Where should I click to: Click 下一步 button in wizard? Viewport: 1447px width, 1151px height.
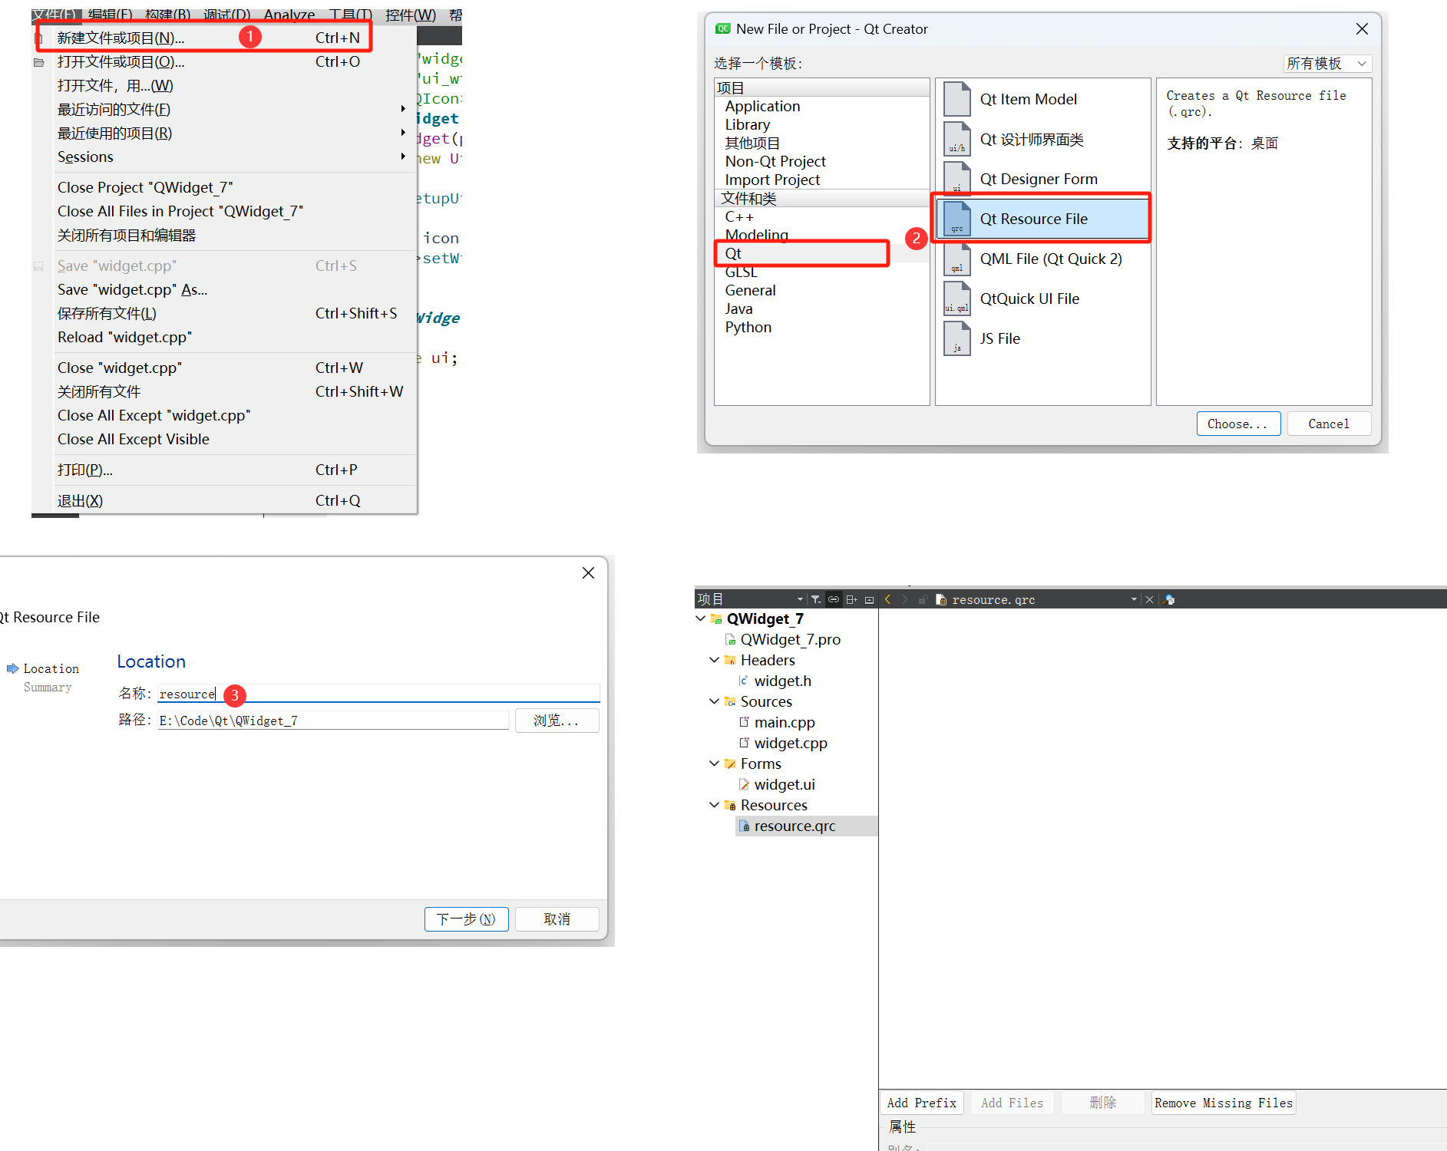(x=466, y=918)
